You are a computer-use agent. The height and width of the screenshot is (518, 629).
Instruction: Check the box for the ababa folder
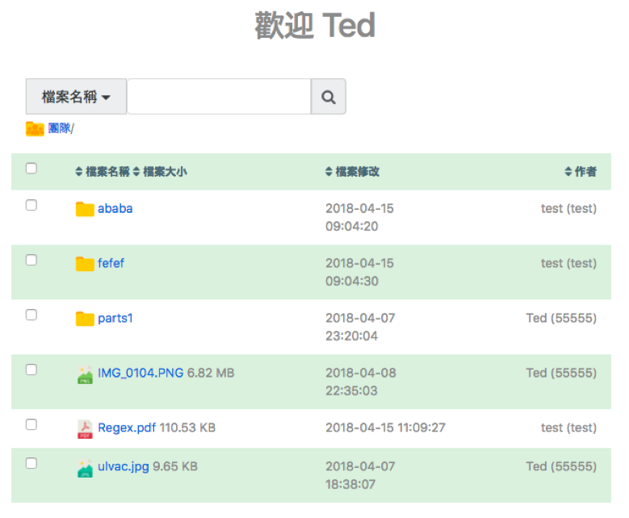(x=31, y=205)
